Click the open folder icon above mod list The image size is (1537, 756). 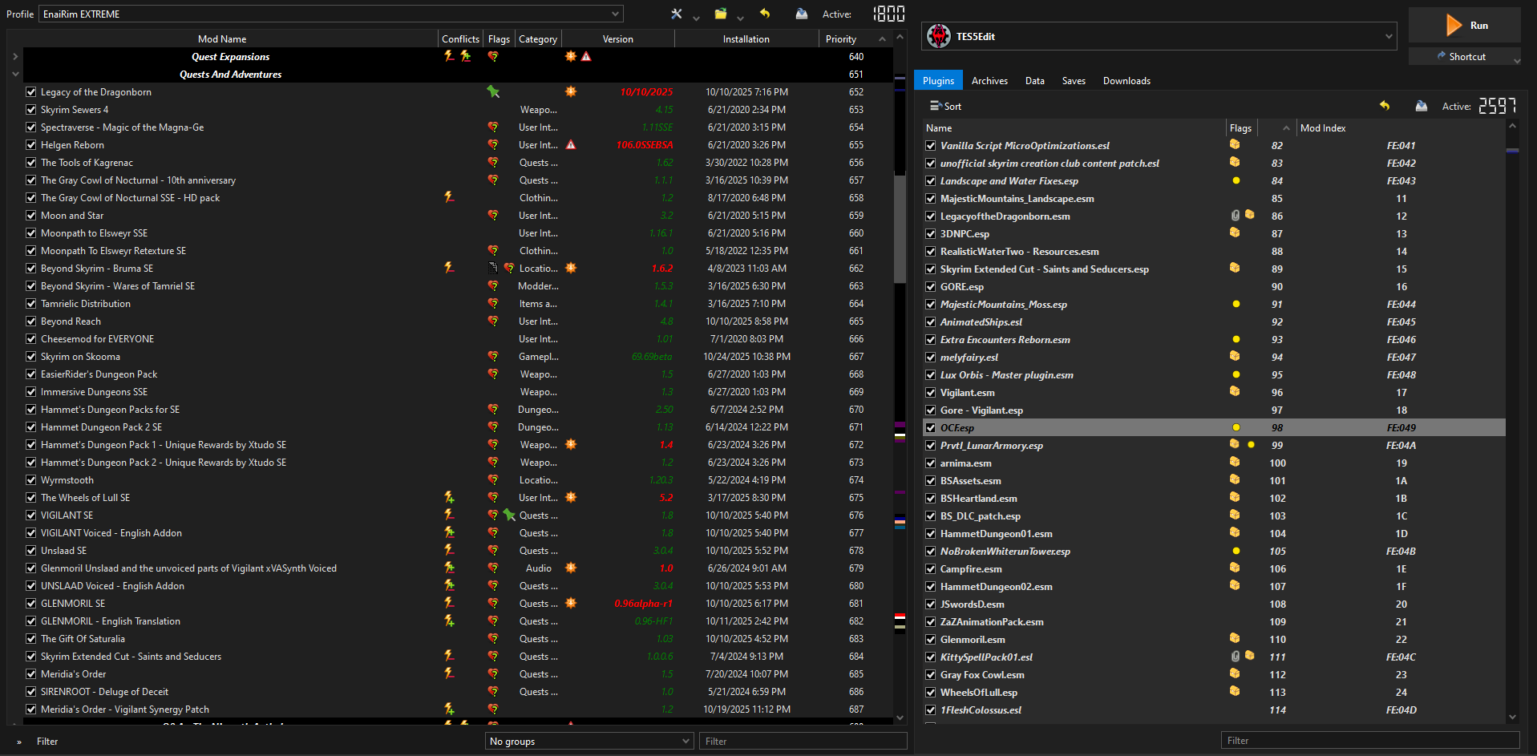click(x=721, y=14)
